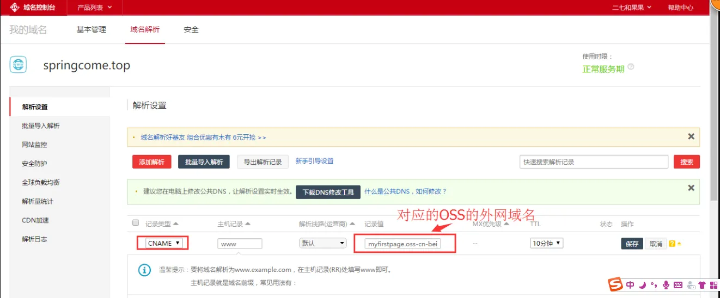The width and height of the screenshot is (720, 298).
Task: Sort by MX优先级 column header
Action: click(x=490, y=223)
